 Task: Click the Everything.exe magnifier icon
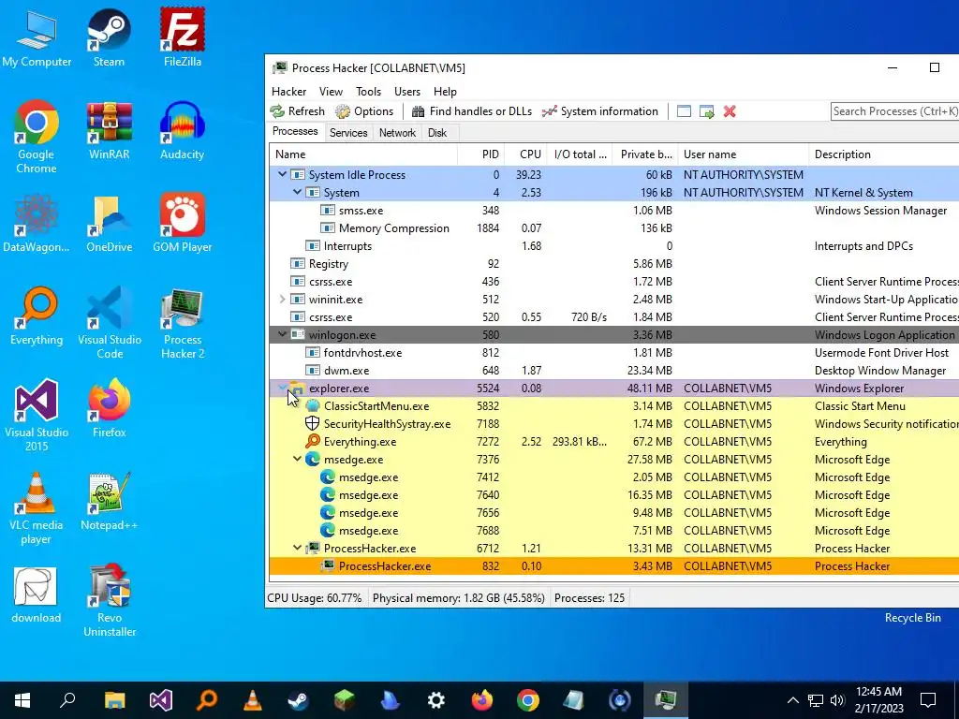(x=313, y=441)
